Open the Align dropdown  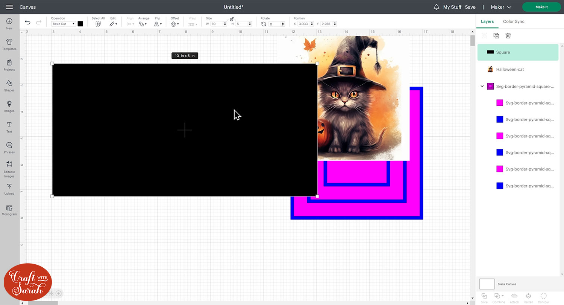tap(130, 24)
